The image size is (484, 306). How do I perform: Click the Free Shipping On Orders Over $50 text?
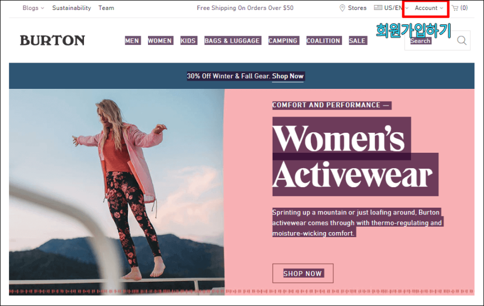pyautogui.click(x=245, y=8)
